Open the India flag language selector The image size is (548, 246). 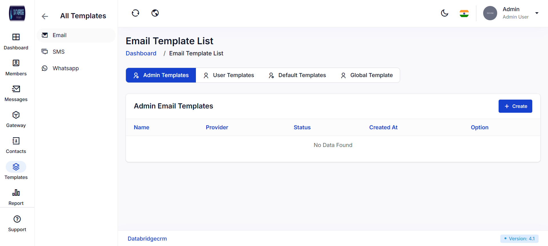point(464,13)
